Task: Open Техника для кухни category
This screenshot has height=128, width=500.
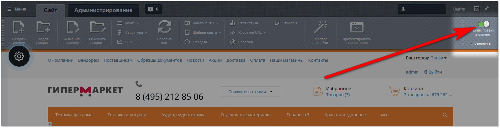Action: point(127,115)
